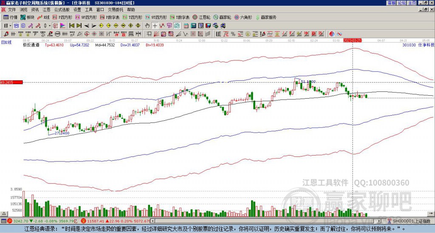Select the circled-cross target tool icon
The image size is (435, 233).
(87, 34)
